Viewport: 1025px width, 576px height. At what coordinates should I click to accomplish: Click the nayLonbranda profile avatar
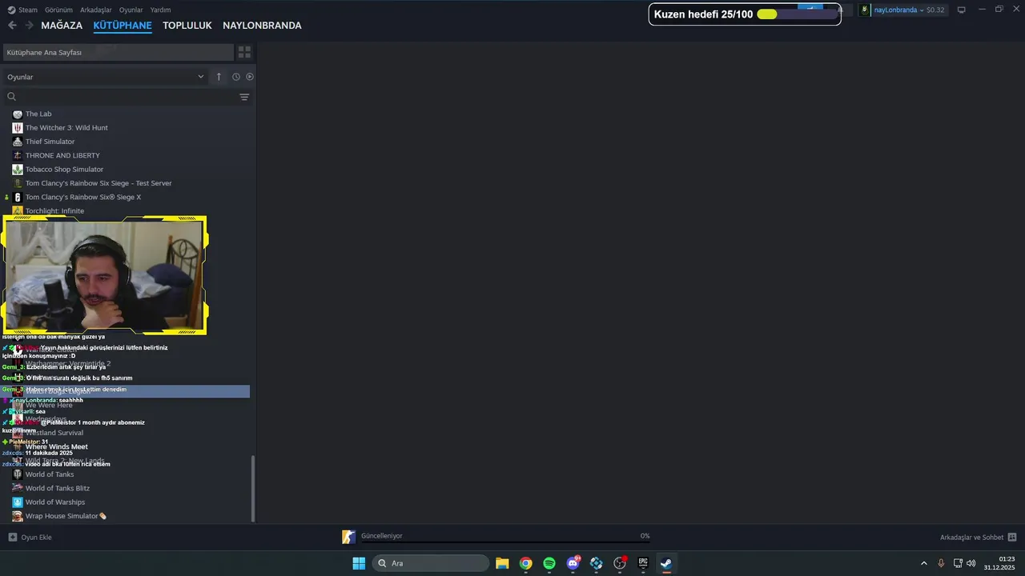coord(865,10)
